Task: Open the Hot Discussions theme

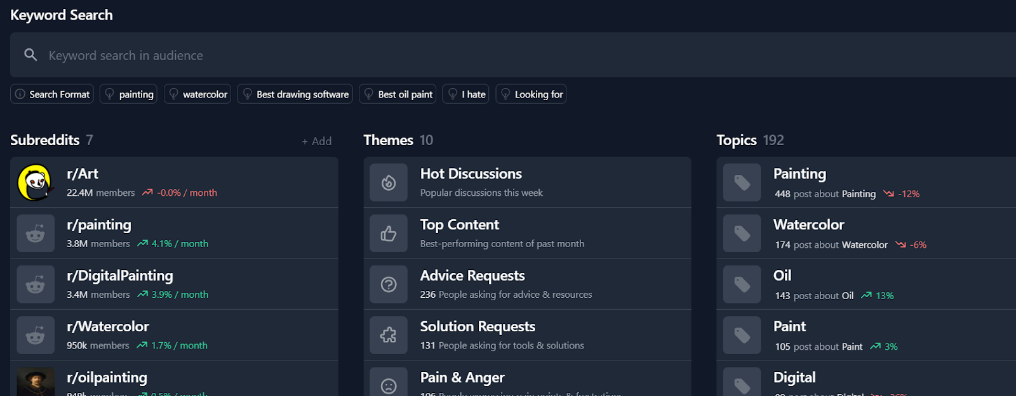Action: click(x=527, y=182)
